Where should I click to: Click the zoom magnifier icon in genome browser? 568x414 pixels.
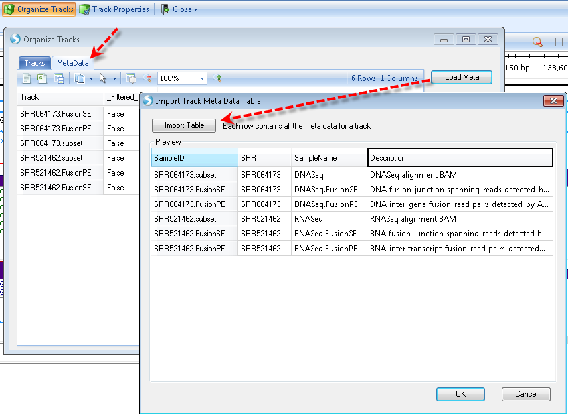tap(537, 42)
